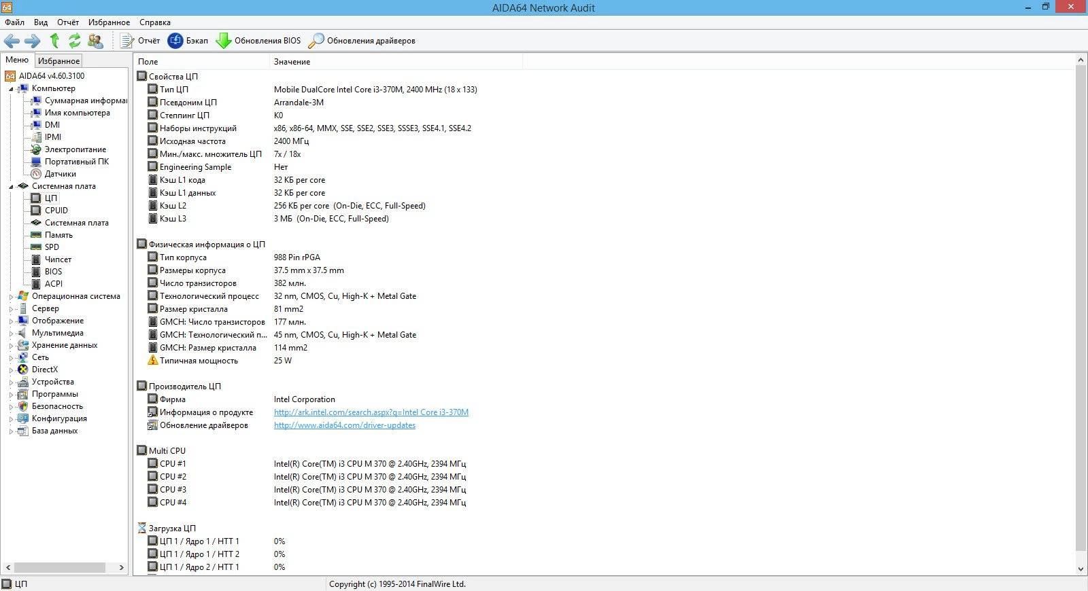Go back with the blue left arrow

coord(12,41)
